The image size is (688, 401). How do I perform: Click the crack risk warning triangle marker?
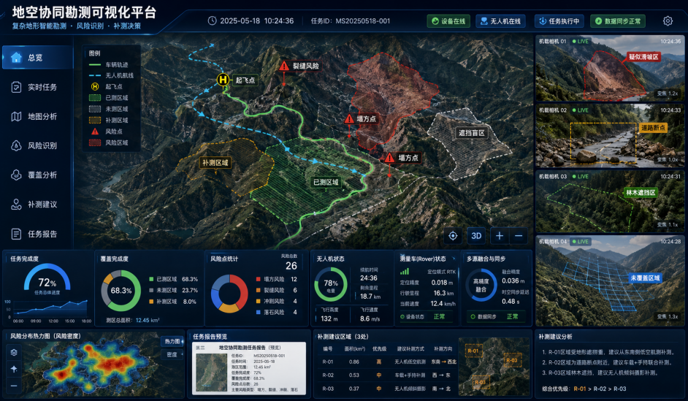point(284,66)
